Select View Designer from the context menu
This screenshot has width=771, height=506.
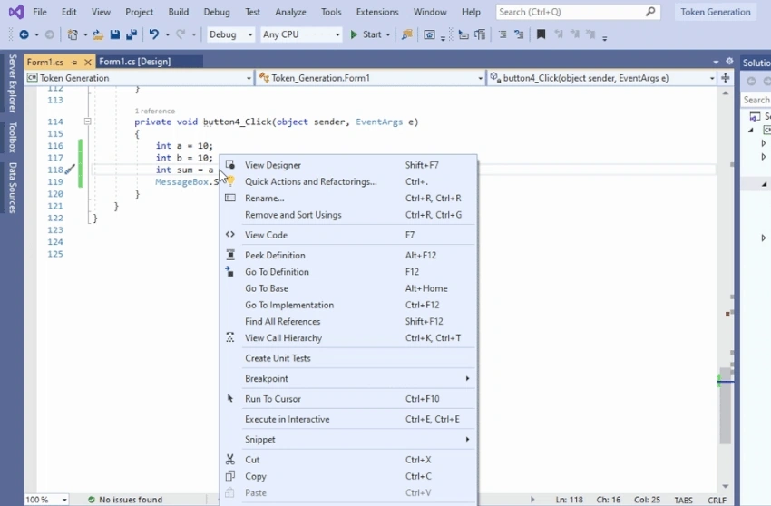(x=348, y=165)
